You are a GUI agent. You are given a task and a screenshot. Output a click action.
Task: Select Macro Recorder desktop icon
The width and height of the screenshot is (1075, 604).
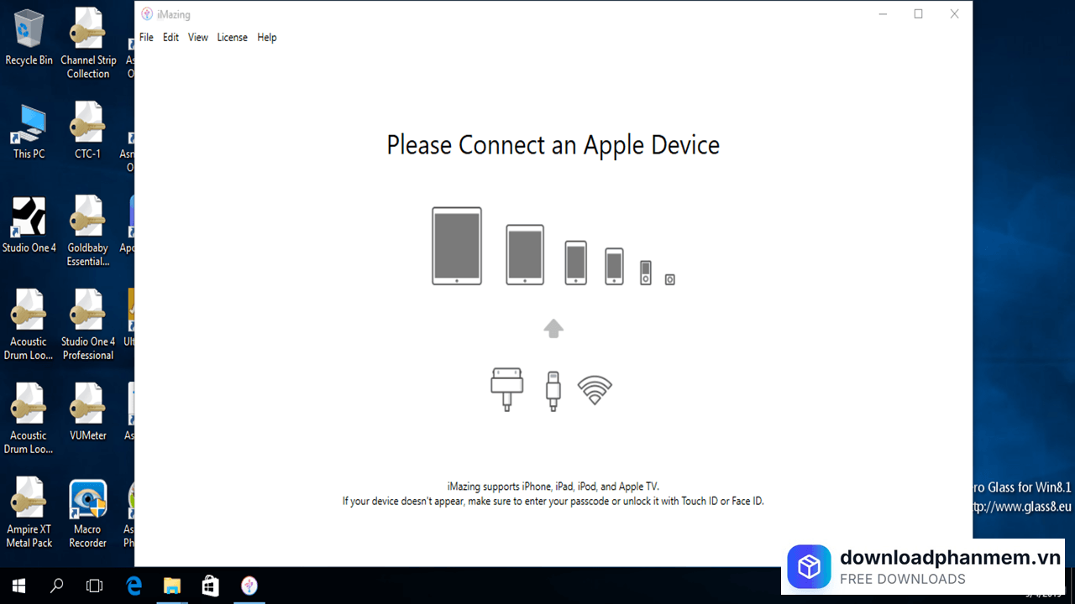point(88,513)
